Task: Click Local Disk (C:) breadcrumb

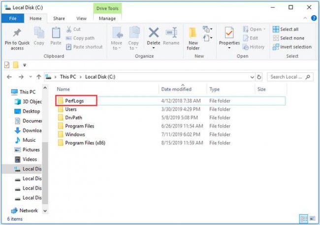Action: coord(100,77)
